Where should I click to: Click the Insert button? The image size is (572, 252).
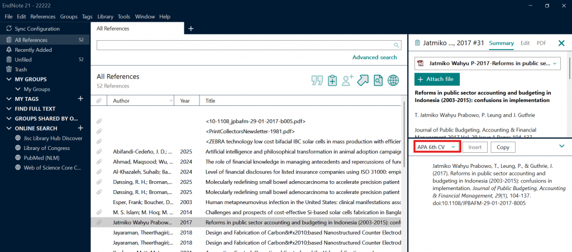(475, 147)
